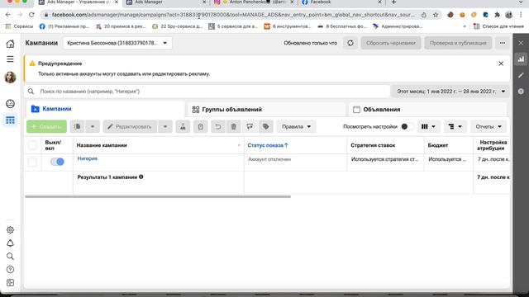Open the Ads Manager home icon
The width and height of the screenshot is (529, 297).
point(11,44)
